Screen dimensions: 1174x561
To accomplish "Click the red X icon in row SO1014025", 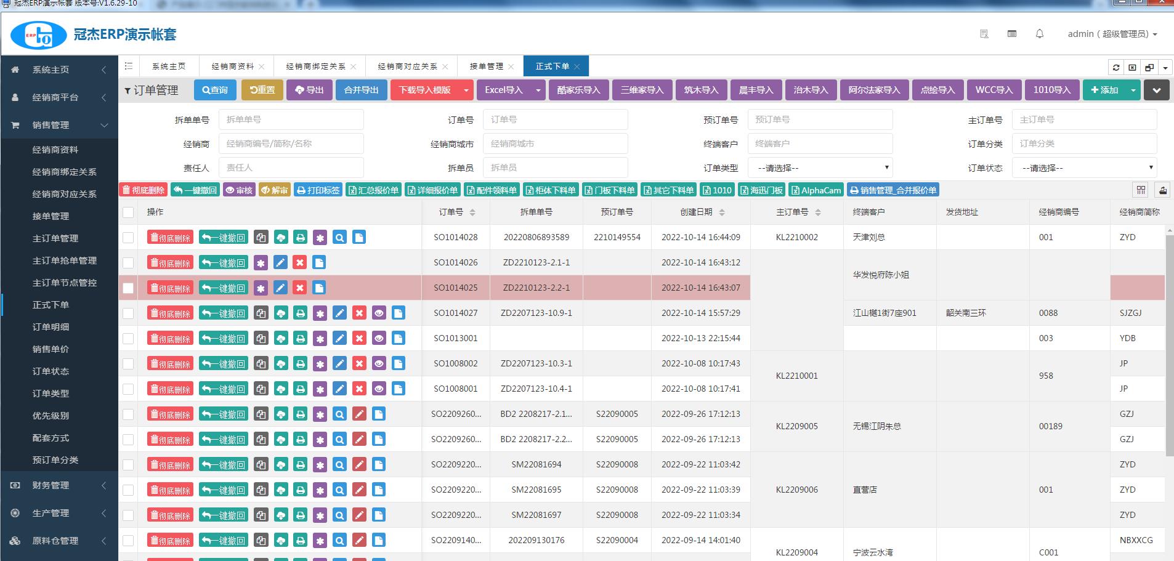I will point(300,288).
